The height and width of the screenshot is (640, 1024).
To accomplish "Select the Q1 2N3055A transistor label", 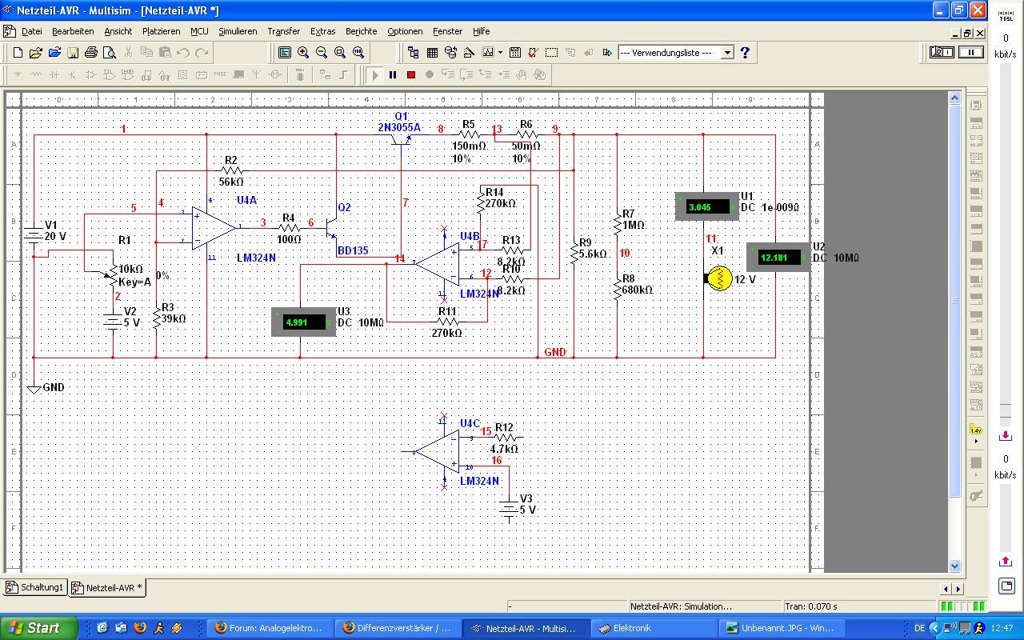I will 398,127.
